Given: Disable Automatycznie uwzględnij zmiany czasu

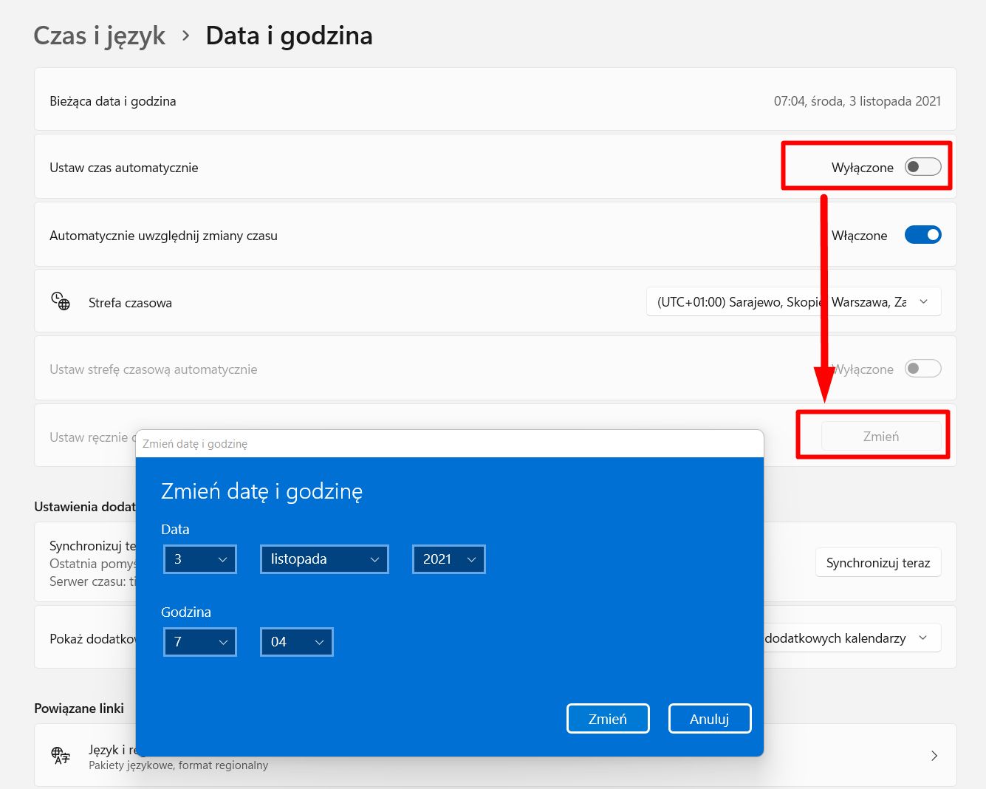Looking at the screenshot, I should click(922, 234).
